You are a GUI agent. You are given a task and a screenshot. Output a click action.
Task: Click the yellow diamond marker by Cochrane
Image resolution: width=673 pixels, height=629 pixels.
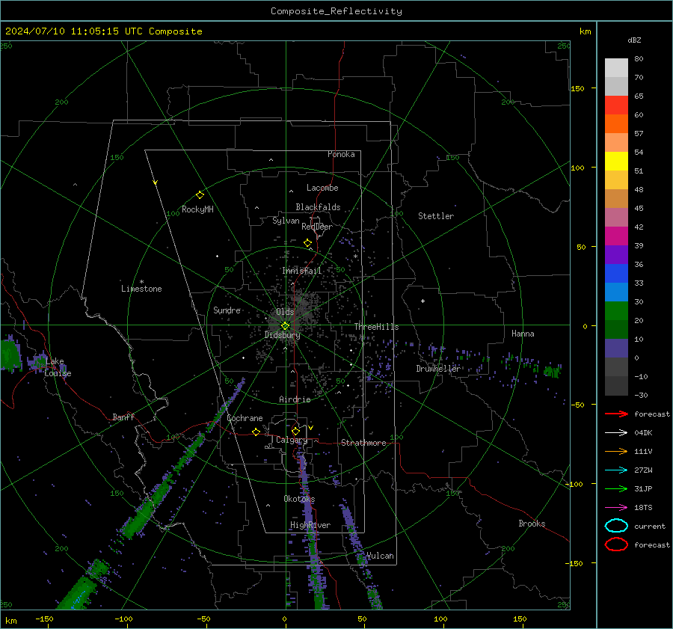(x=256, y=432)
